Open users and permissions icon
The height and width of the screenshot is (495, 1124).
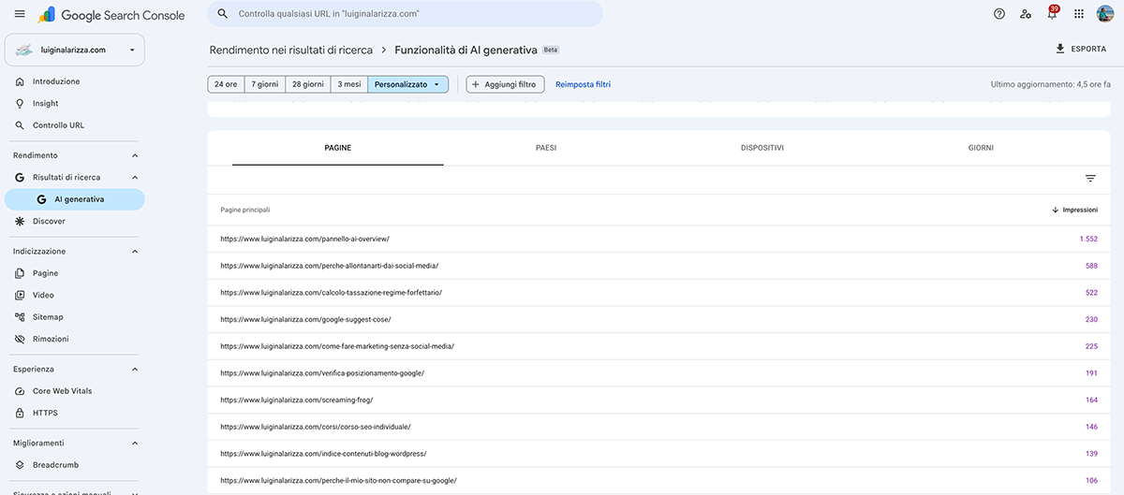1026,14
